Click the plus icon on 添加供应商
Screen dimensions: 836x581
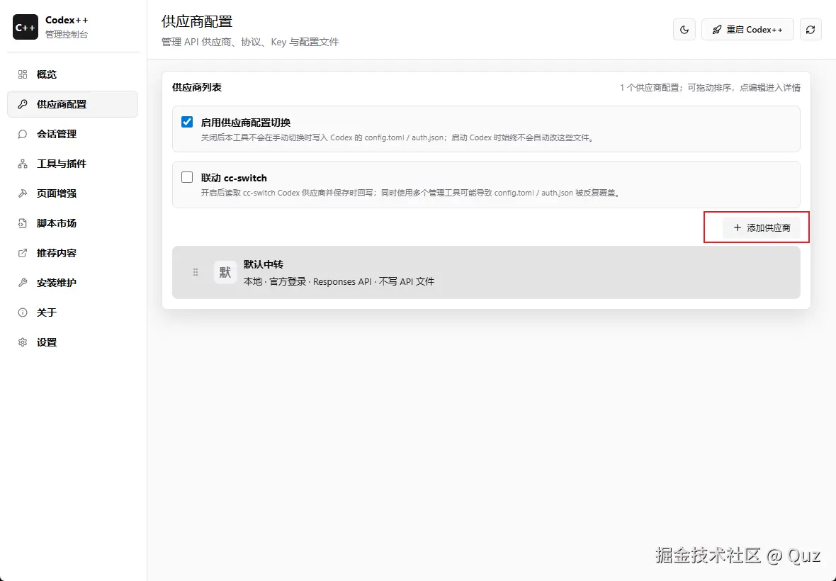pyautogui.click(x=738, y=227)
